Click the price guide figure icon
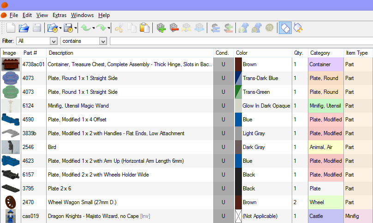373x223 pixels. point(244,28)
